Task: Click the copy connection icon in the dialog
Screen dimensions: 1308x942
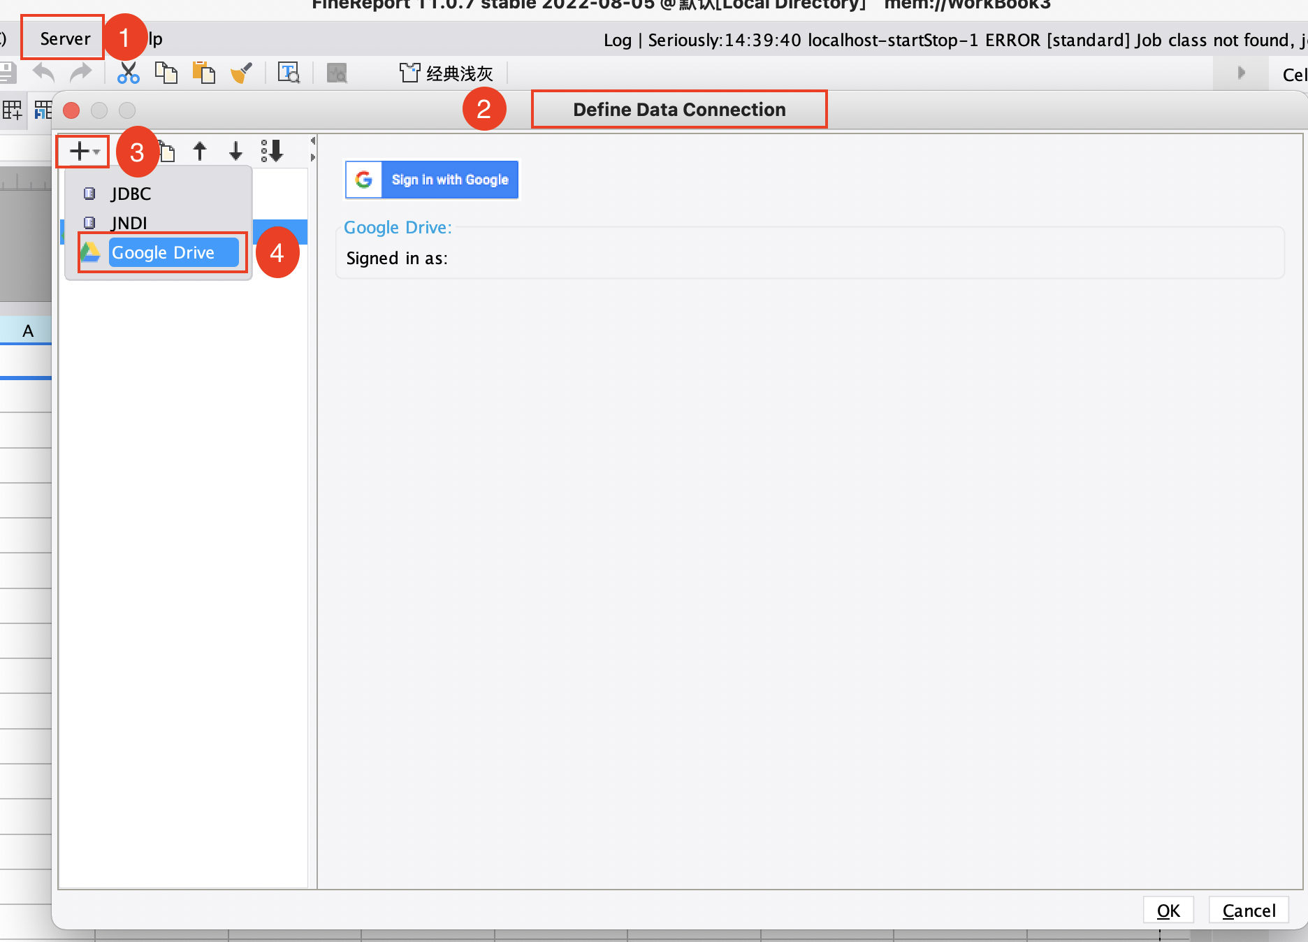Action: [x=166, y=150]
